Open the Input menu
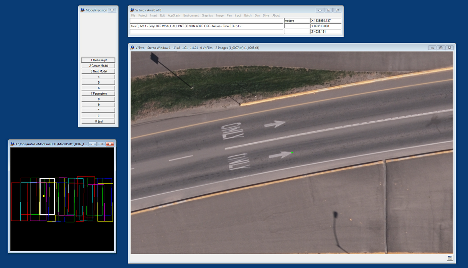This screenshot has width=468, height=268. pos(238,16)
